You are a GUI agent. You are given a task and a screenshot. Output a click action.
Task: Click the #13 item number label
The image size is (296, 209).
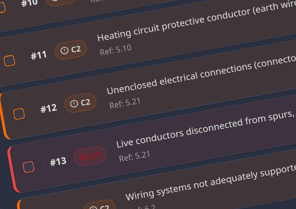pos(58,162)
